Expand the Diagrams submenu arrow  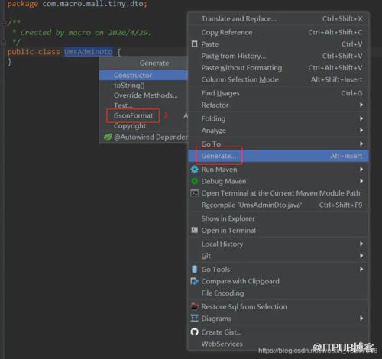[361, 319]
